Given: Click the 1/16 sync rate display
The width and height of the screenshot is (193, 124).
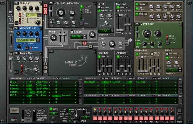Looking at the screenshot, I should [53, 113].
